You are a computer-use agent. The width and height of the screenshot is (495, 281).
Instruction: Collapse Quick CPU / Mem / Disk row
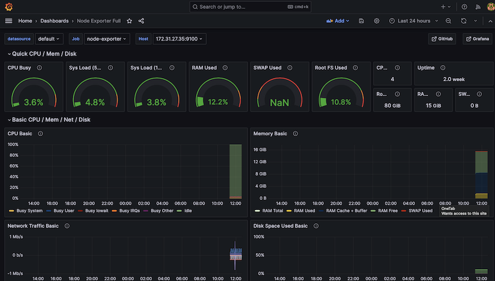42,54
